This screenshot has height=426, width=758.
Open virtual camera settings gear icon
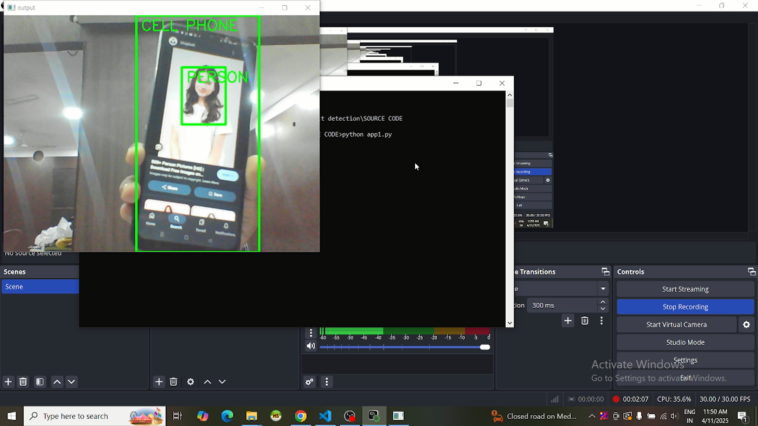pyautogui.click(x=747, y=325)
